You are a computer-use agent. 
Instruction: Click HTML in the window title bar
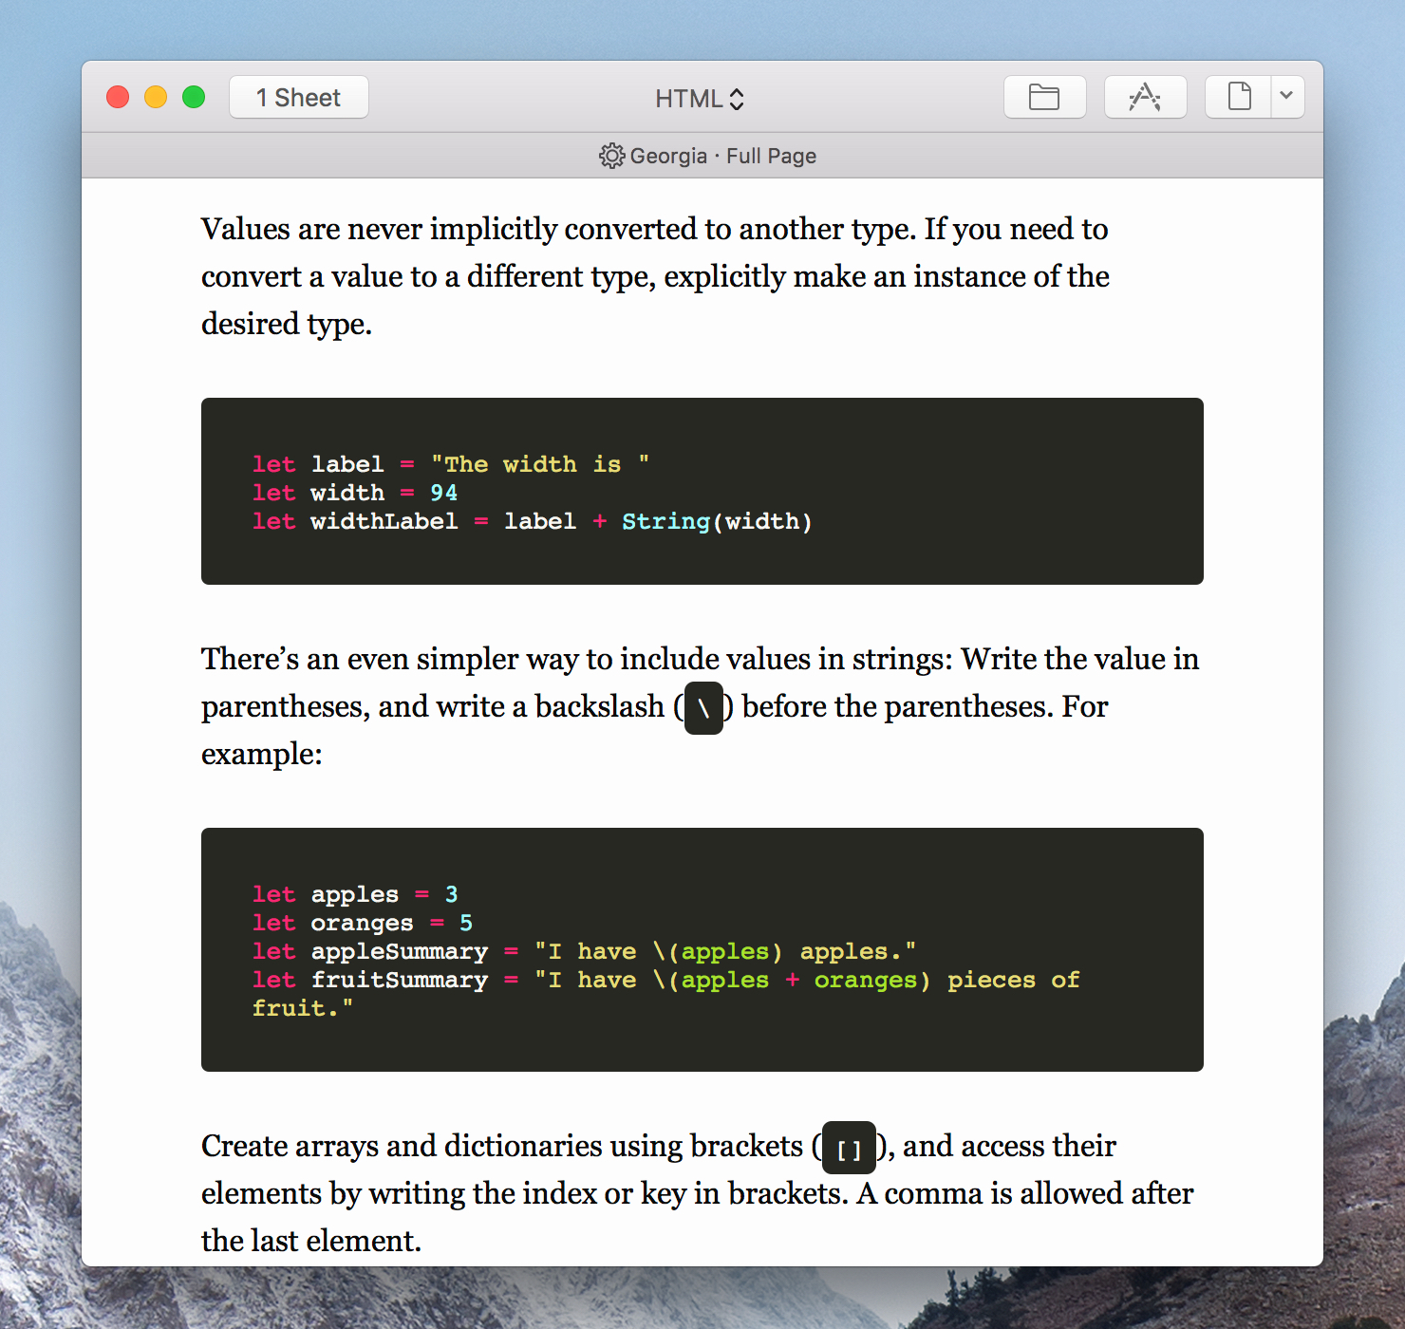(x=688, y=98)
